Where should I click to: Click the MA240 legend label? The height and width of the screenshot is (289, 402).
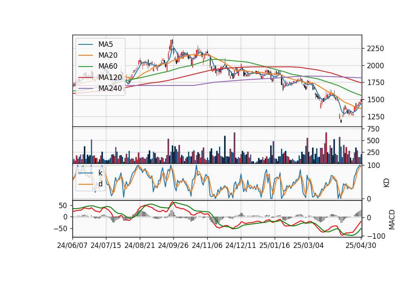point(110,88)
